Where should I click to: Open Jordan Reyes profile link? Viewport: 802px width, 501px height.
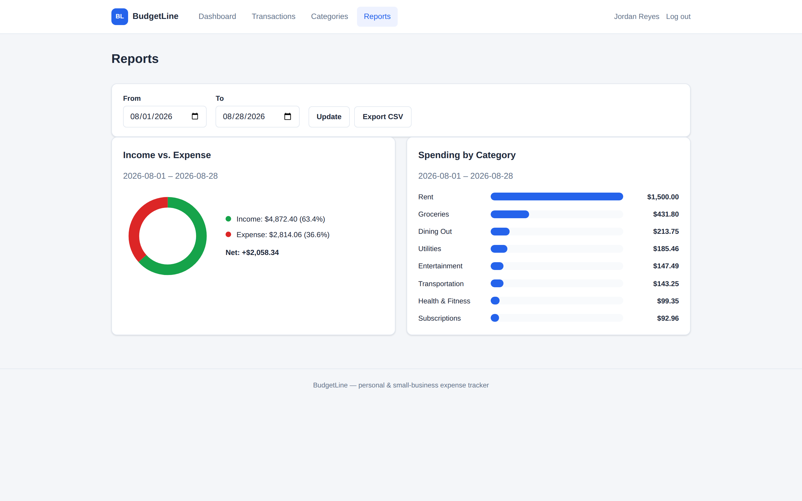[636, 17]
